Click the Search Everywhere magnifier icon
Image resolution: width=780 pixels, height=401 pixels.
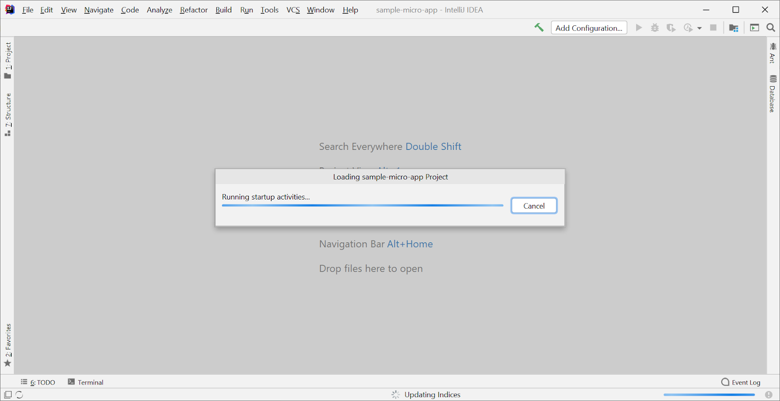pyautogui.click(x=771, y=28)
